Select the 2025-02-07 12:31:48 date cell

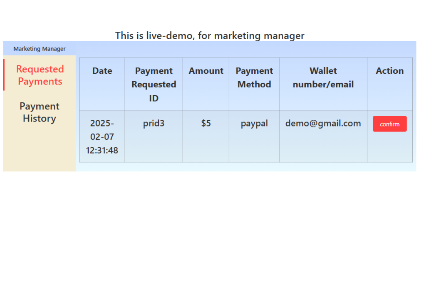pos(102,137)
